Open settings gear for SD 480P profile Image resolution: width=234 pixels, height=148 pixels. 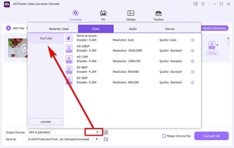click(192, 72)
